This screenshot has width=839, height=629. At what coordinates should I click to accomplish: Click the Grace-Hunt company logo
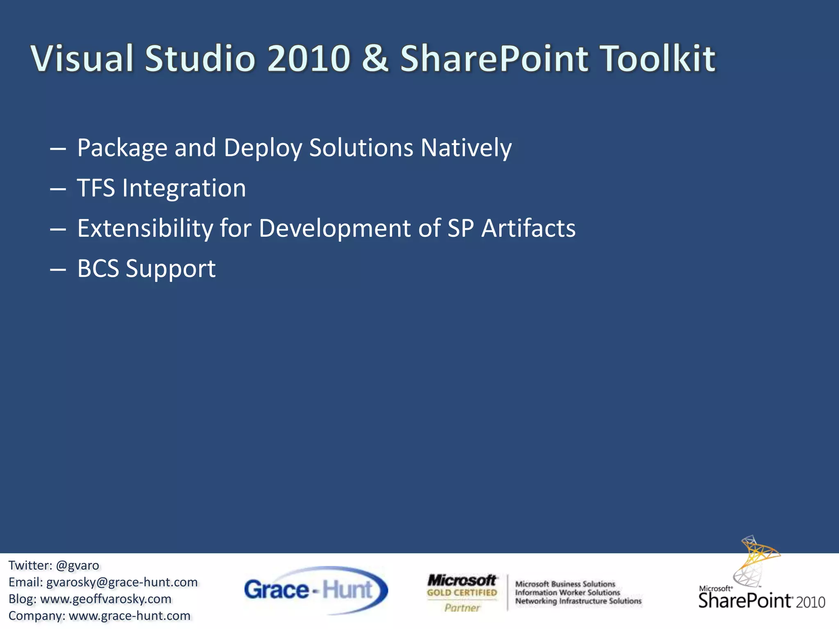click(315, 590)
